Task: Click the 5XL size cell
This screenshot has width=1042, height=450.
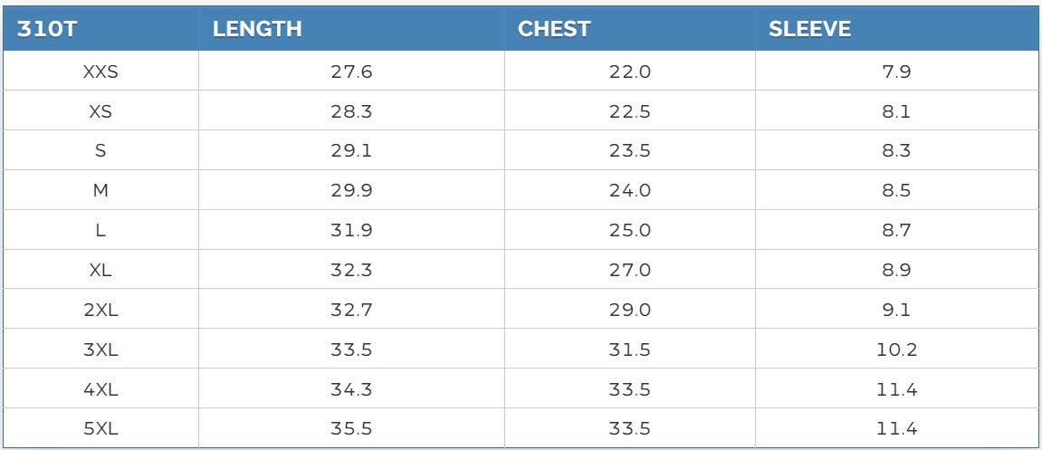Action: click(100, 429)
